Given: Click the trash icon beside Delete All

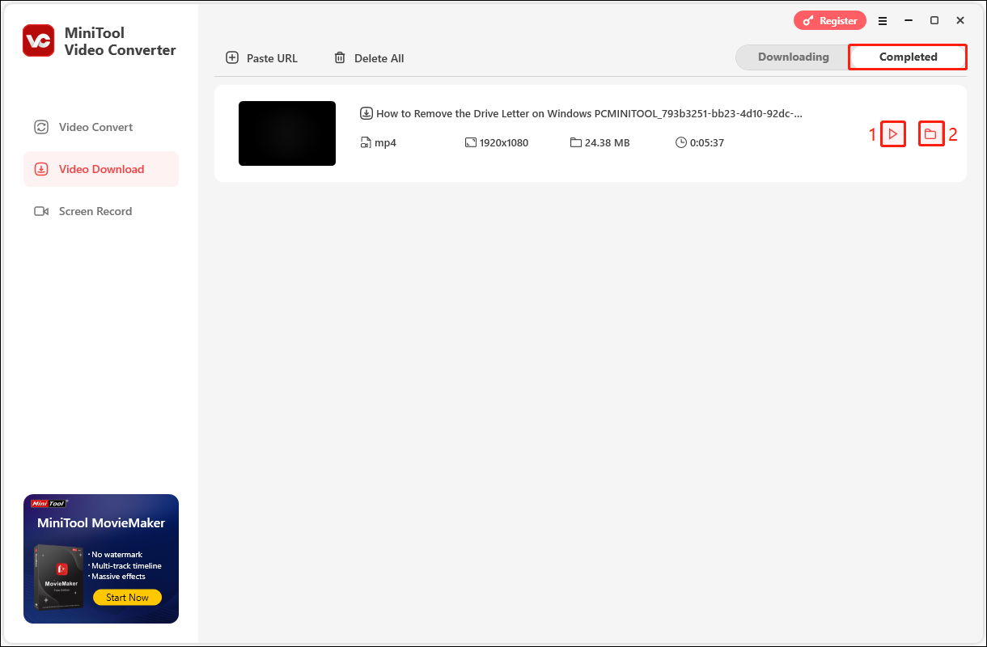Looking at the screenshot, I should pyautogui.click(x=340, y=58).
